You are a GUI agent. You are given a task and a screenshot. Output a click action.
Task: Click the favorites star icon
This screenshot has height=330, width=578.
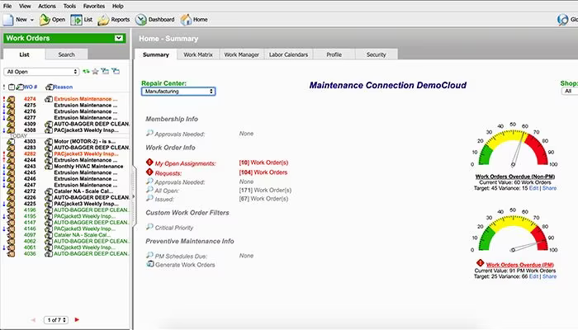[95, 72]
